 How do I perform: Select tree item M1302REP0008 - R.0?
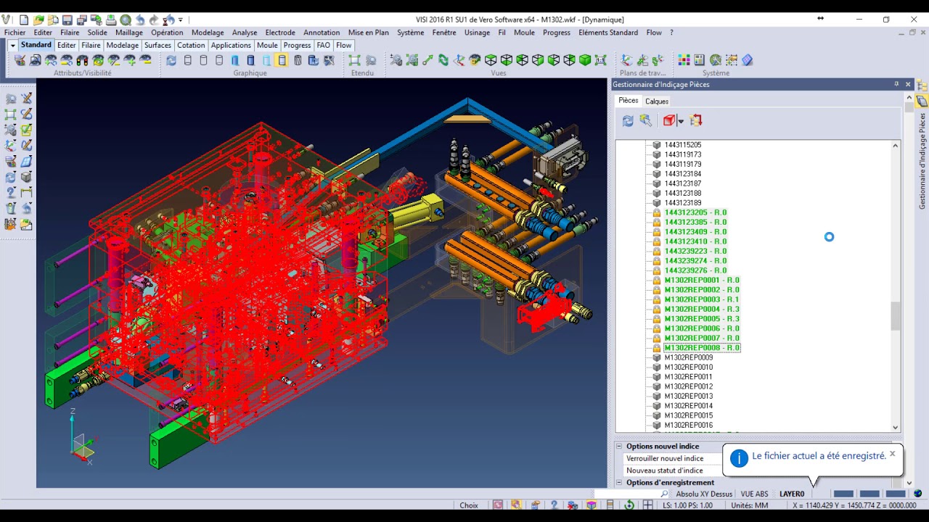(x=702, y=348)
